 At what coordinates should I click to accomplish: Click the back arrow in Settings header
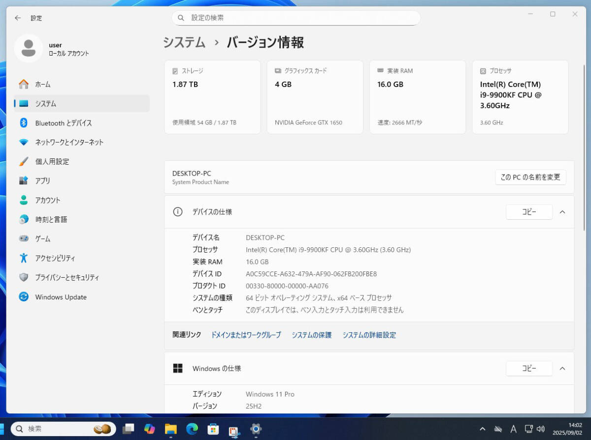click(18, 18)
